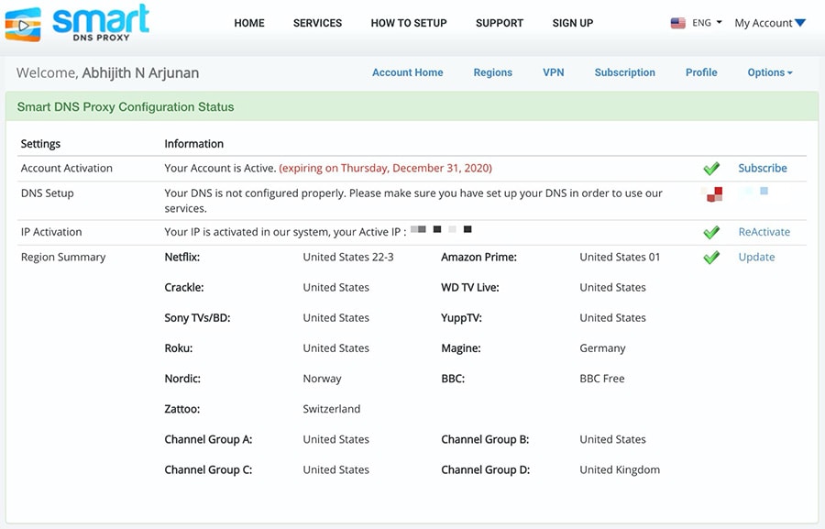Click the Zattoo region 'Switzerland'
The width and height of the screenshot is (825, 529).
(332, 409)
